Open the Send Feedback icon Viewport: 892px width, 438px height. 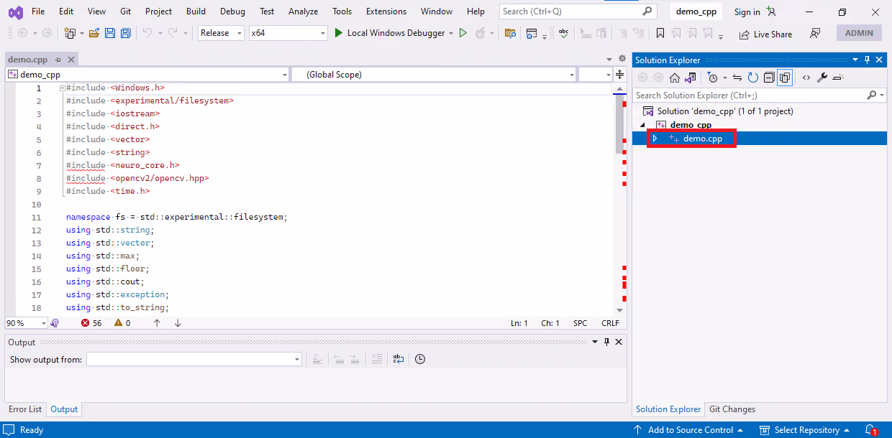[x=815, y=33]
